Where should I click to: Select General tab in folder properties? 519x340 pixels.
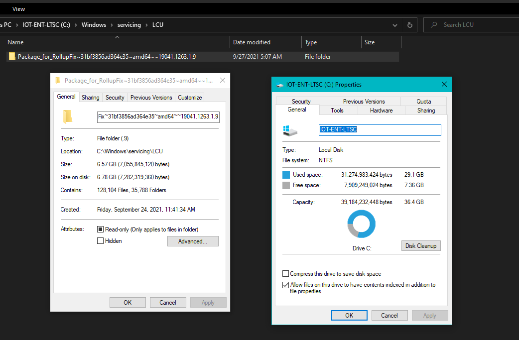coord(66,97)
